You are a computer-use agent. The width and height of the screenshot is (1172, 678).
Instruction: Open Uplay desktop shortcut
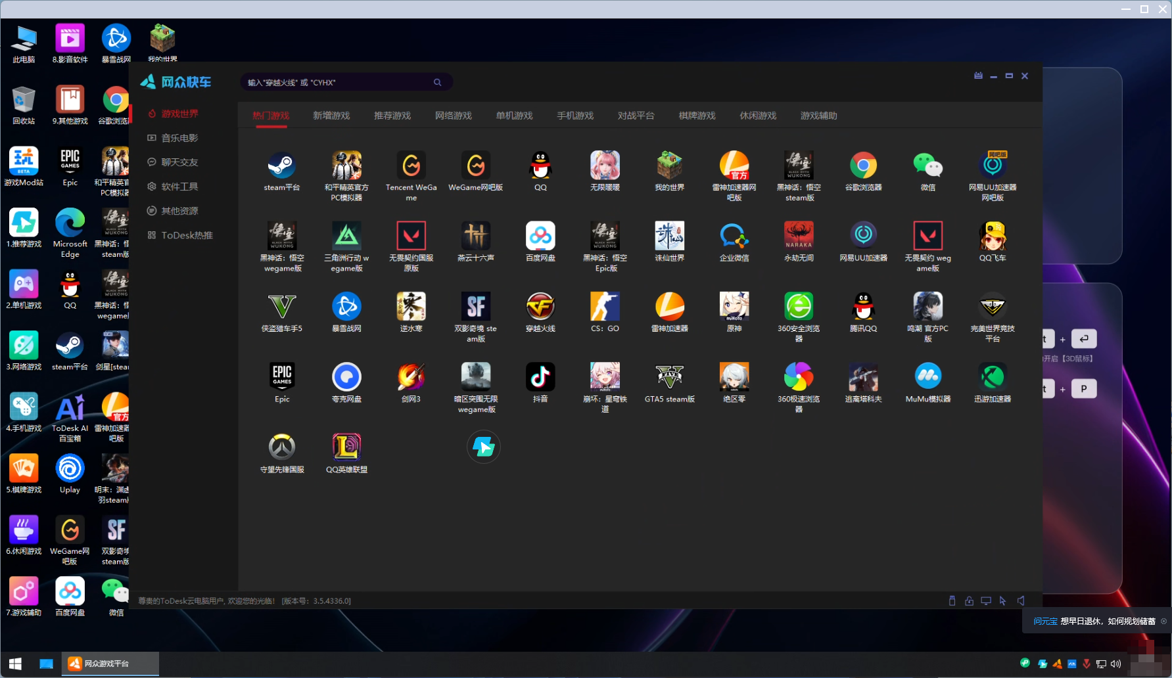pyautogui.click(x=70, y=474)
